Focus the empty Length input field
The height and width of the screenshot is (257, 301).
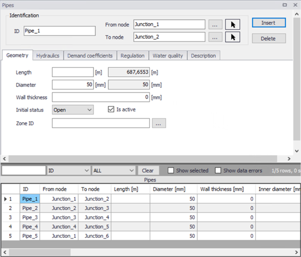click(x=73, y=72)
